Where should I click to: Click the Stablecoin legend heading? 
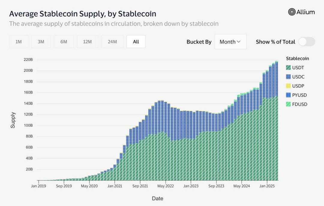tap(297, 59)
